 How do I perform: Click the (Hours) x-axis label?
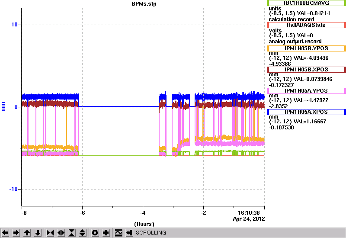point(144,224)
